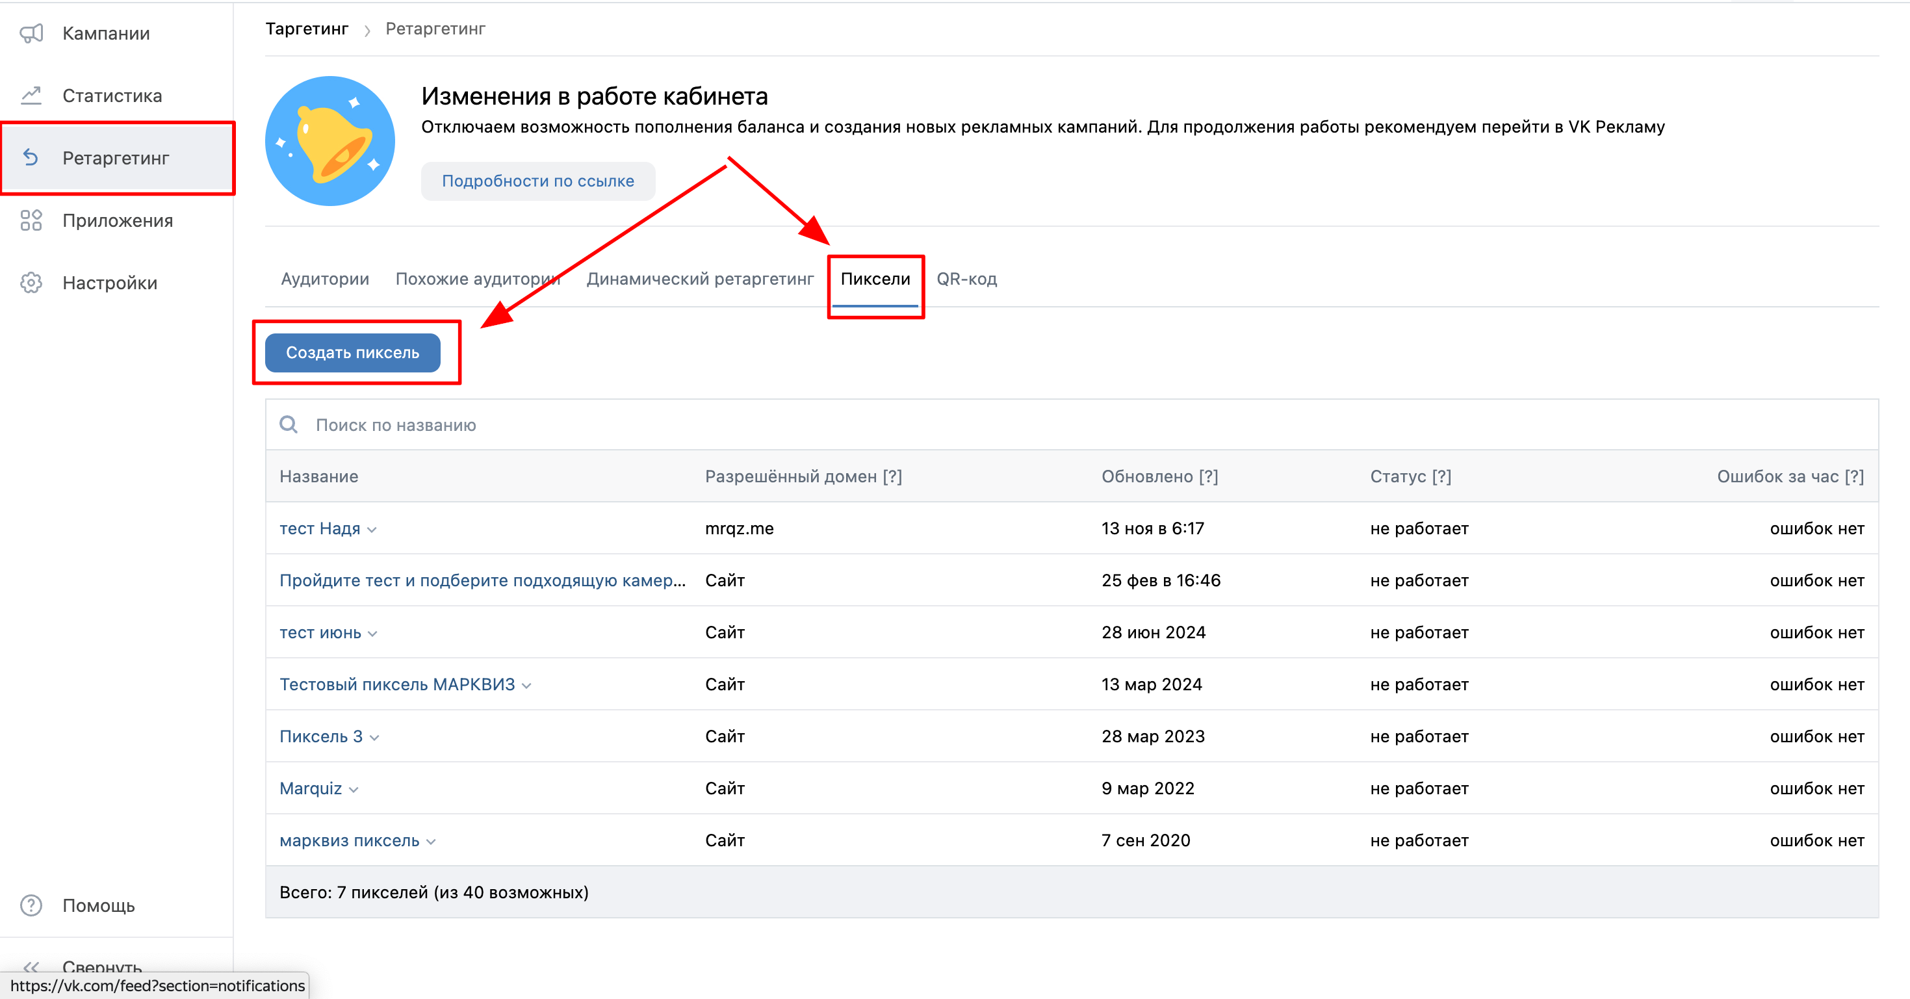Click Таргетинг breadcrumb link
1910x999 pixels.
pos(307,29)
